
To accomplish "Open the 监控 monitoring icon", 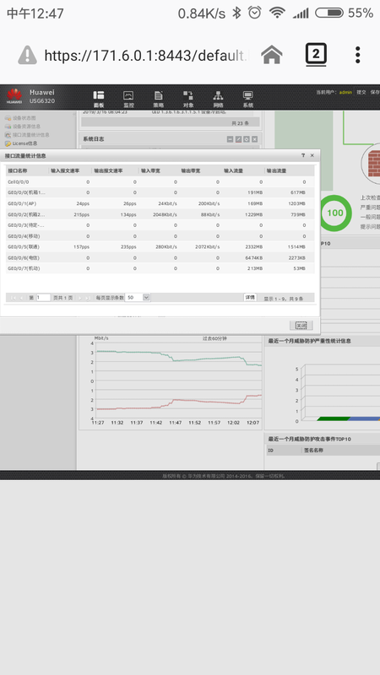I will click(x=128, y=99).
